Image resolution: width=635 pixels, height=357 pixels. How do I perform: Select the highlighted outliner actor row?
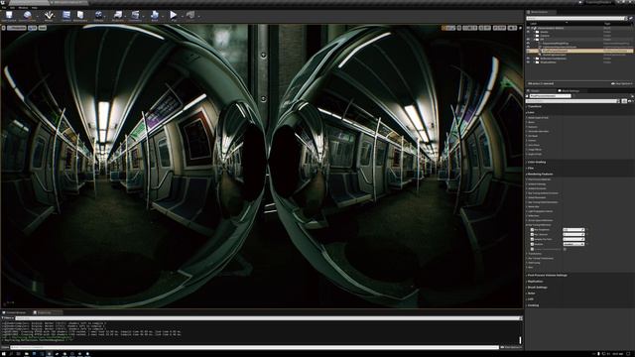[x=579, y=51]
